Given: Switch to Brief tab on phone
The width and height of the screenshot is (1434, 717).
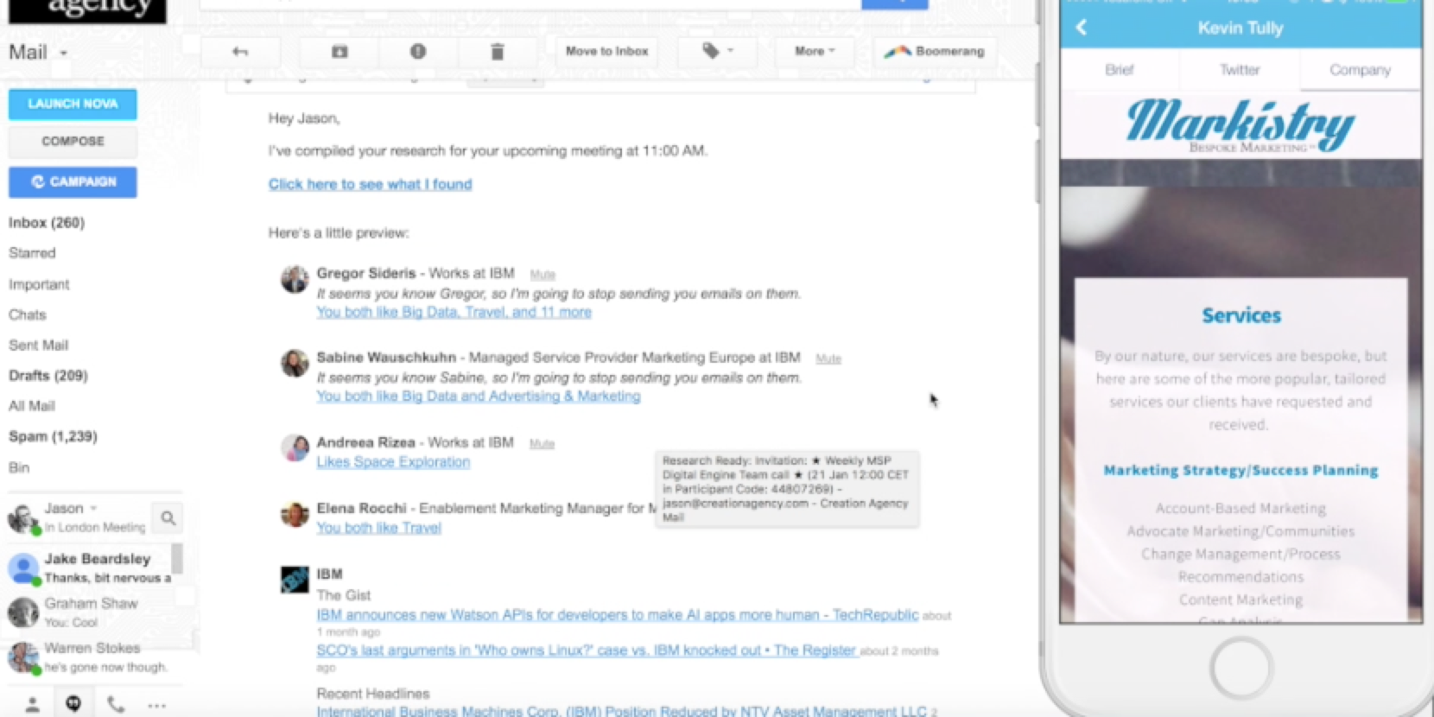Looking at the screenshot, I should (1120, 70).
